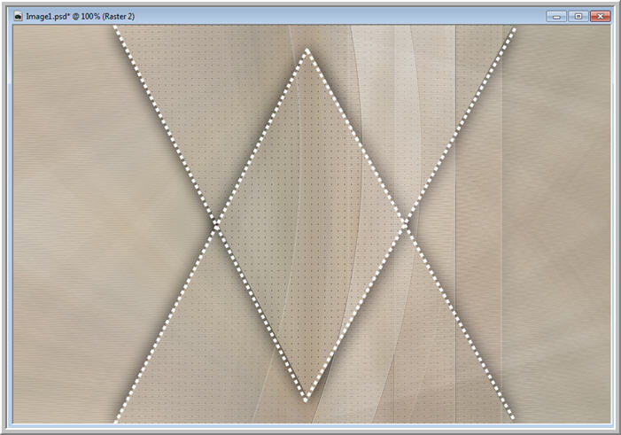
Task: Minimize the Image1.psd window
Action: coord(556,16)
